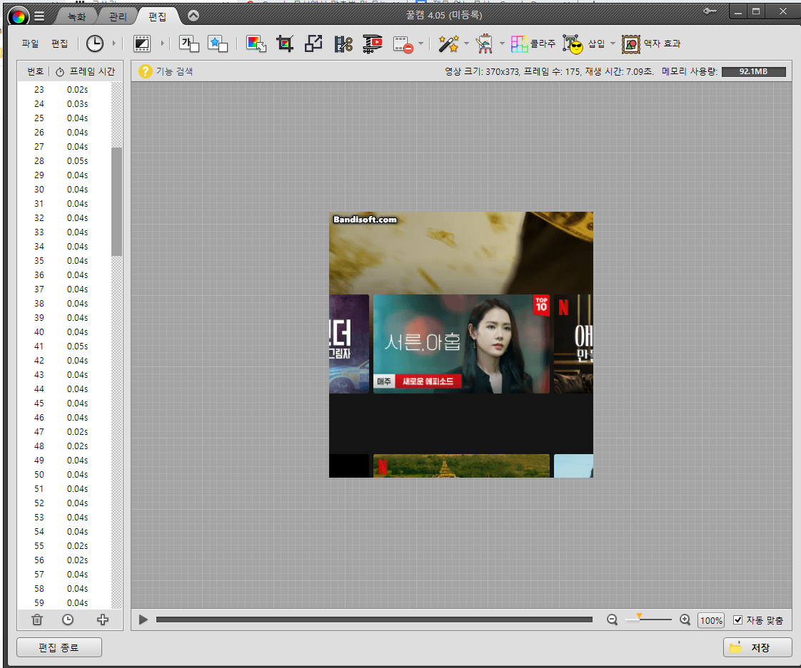
Task: Toggle the 자동 맞춤 checkbox
Action: [737, 620]
